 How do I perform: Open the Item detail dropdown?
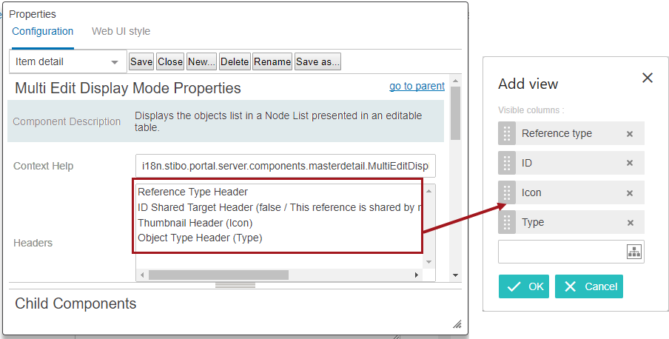coord(68,62)
